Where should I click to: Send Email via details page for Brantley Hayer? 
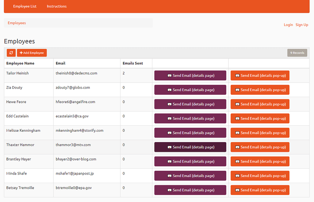pos(190,161)
